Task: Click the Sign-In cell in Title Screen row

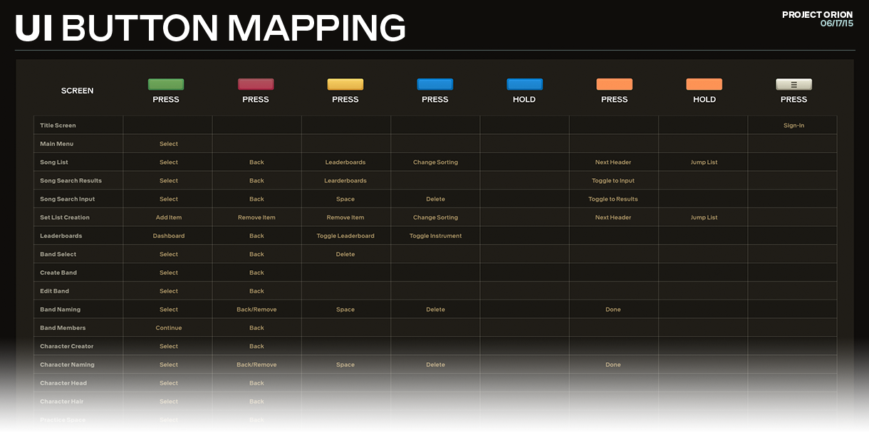Action: pos(793,125)
